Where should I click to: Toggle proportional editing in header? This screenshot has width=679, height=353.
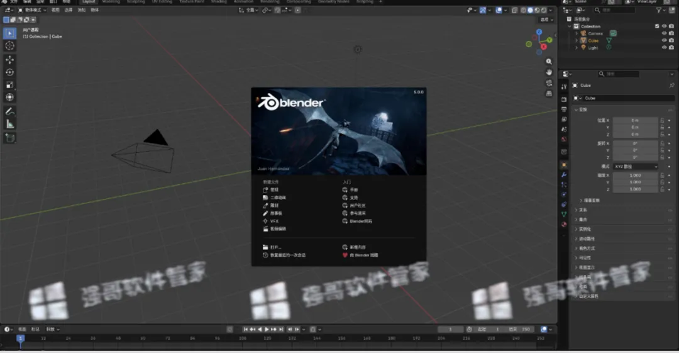(x=298, y=10)
